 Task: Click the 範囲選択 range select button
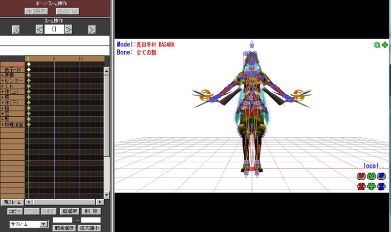click(65, 228)
